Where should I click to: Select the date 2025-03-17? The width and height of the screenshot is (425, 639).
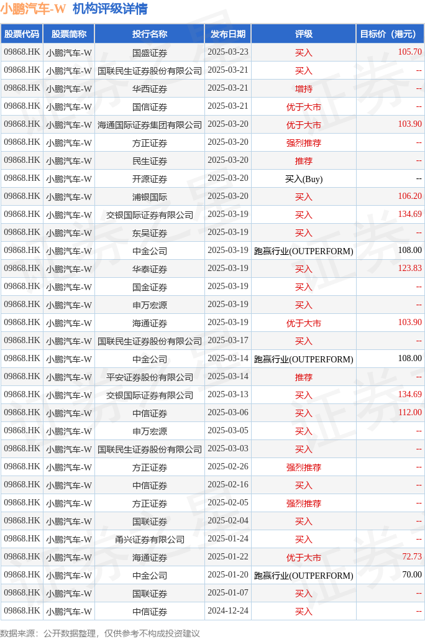pyautogui.click(x=228, y=340)
